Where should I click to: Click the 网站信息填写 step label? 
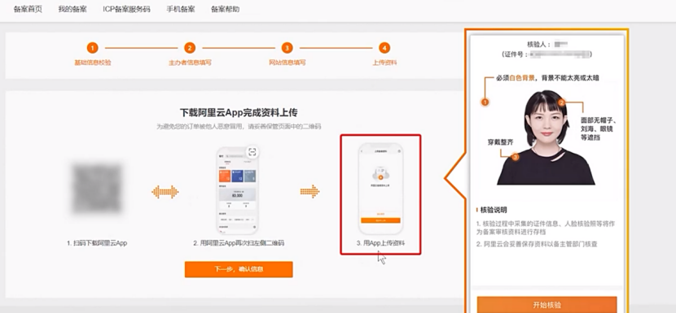(288, 63)
